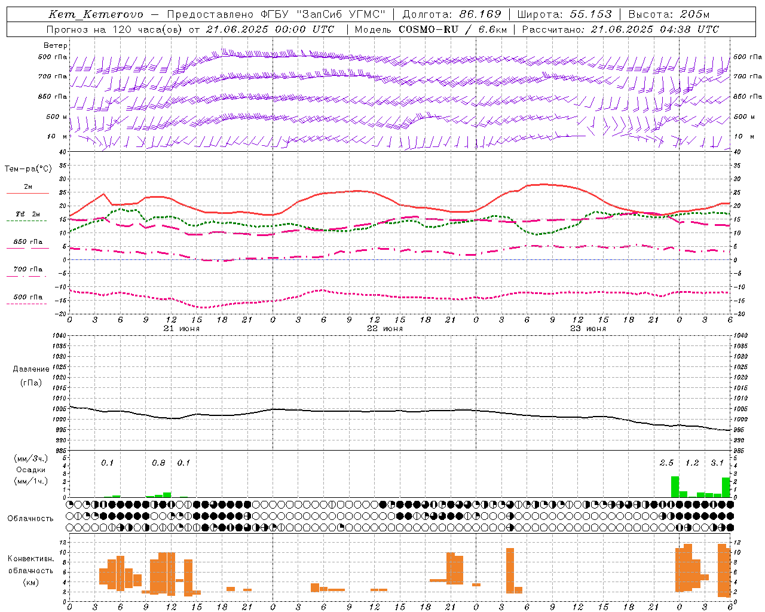Screen dimensions: 765x612
Task: Click the '700 гПа' temperature legend entry
Action: 28,270
